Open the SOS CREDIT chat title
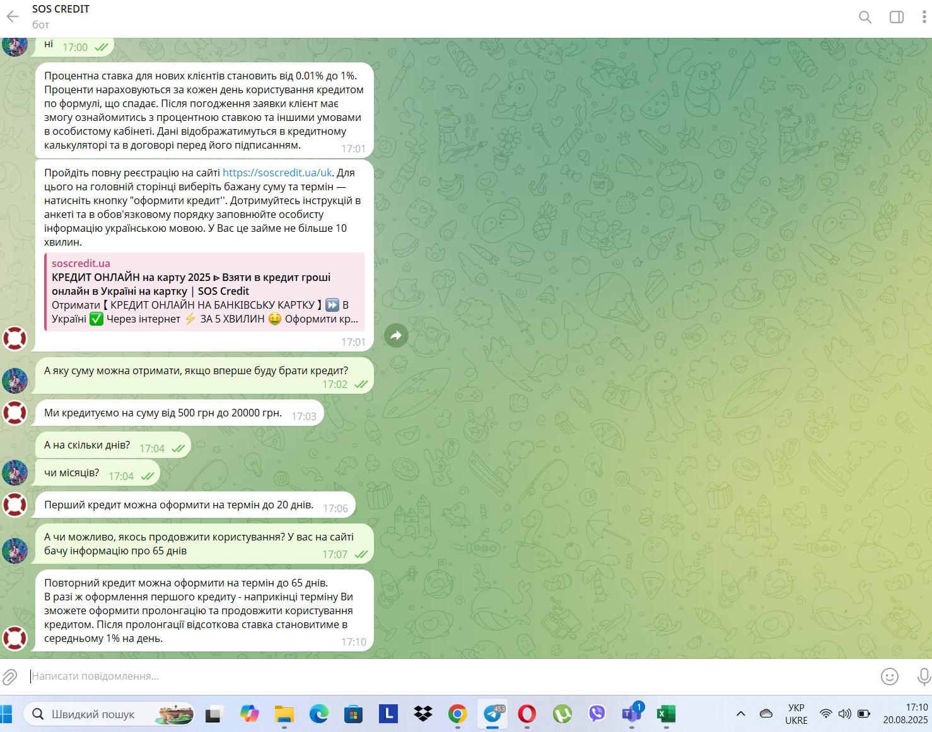This screenshot has height=732, width=932. pyautogui.click(x=61, y=9)
